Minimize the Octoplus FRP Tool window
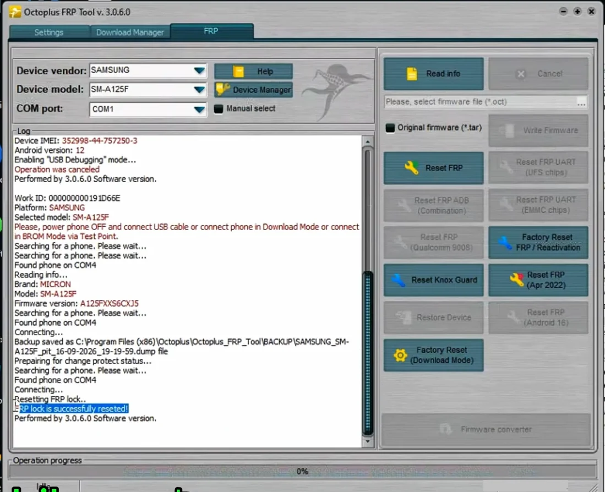 point(563,12)
